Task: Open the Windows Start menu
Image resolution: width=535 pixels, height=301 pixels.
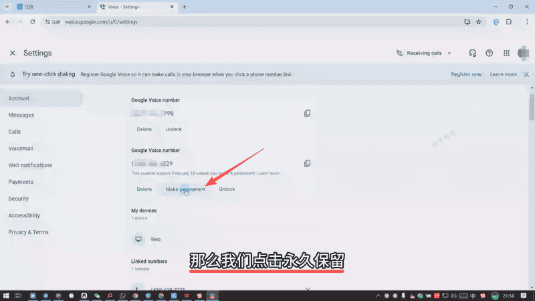Action: point(6,296)
